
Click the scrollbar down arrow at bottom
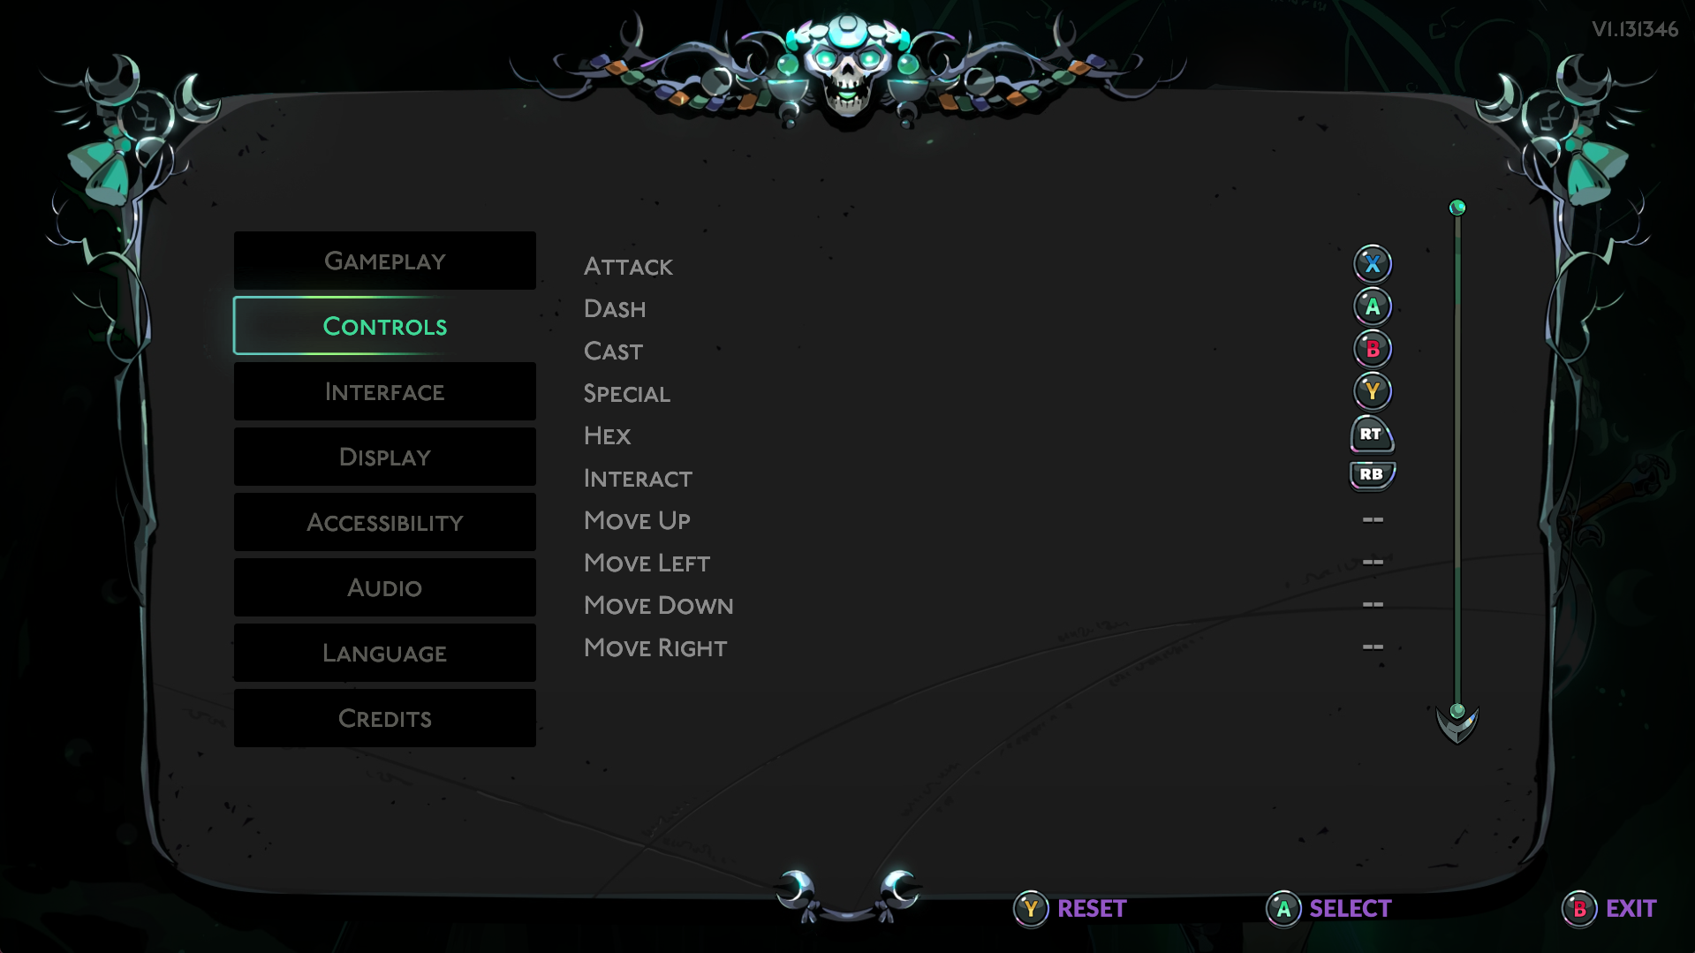tap(1457, 723)
